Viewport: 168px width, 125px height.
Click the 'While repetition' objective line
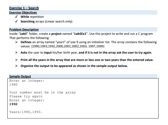pyautogui.click(x=32, y=17)
